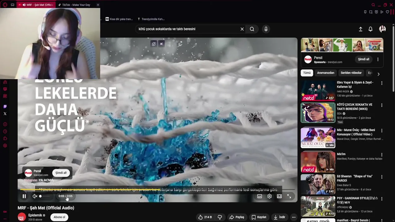Open options for Ebru Yaşar Kafamın İçi video
This screenshot has width=395, height=222.
coord(382,83)
